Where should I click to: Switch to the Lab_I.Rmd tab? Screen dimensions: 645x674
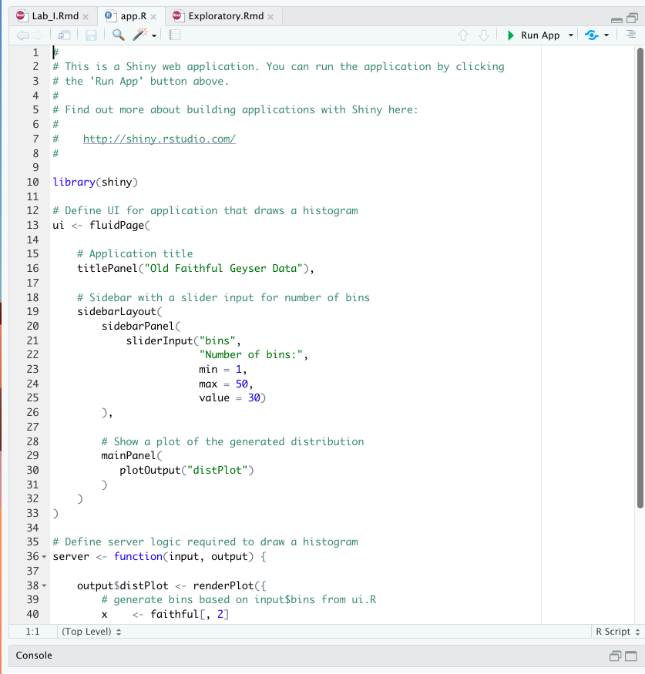(x=55, y=16)
